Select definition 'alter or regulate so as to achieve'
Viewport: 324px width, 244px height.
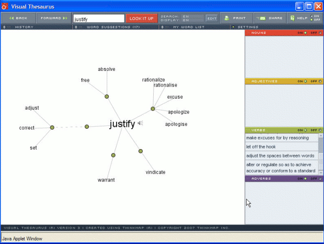281,168
